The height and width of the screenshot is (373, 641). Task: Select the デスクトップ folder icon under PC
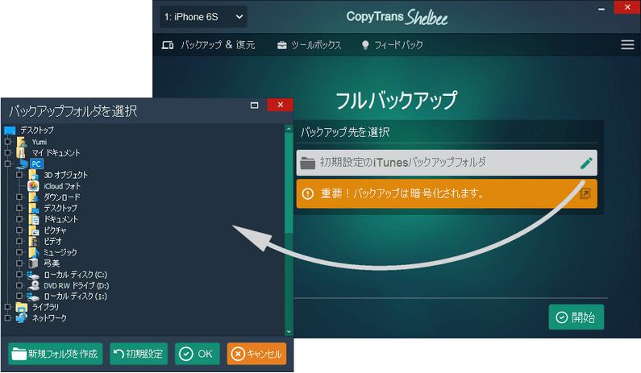click(x=34, y=208)
